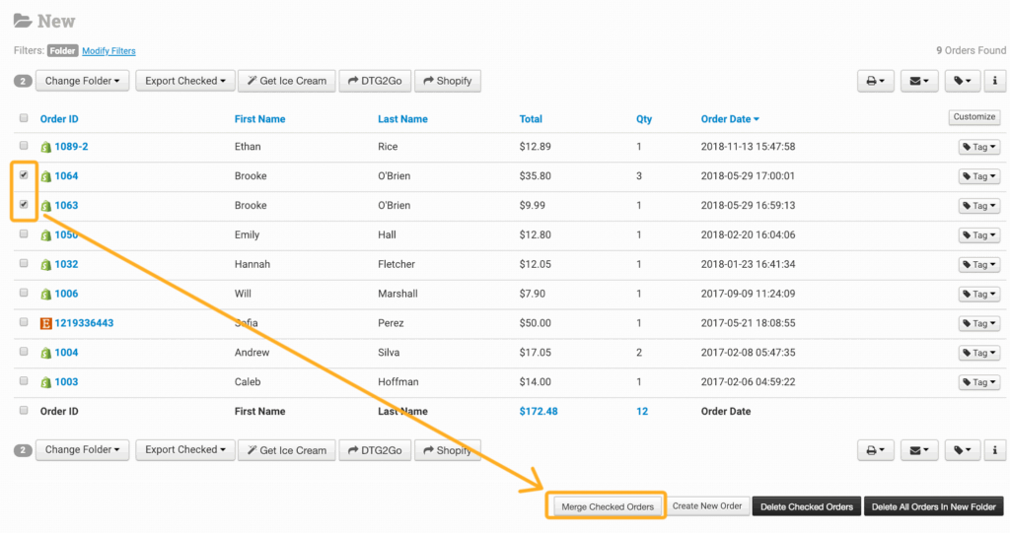Check the checkbox for order 1089-2

pyautogui.click(x=24, y=146)
